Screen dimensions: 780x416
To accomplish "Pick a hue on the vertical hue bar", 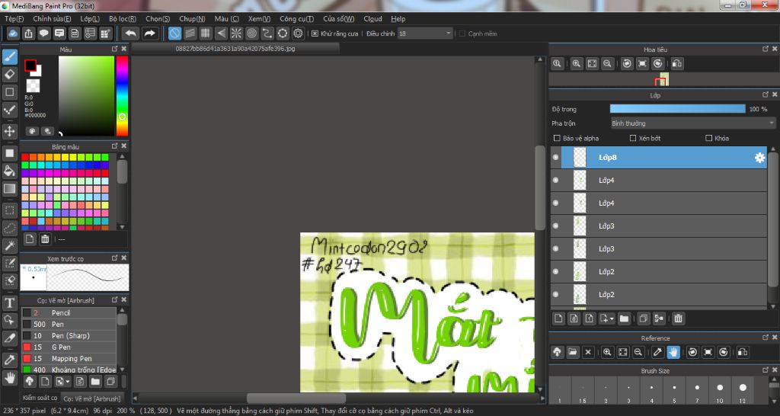I will (x=122, y=96).
